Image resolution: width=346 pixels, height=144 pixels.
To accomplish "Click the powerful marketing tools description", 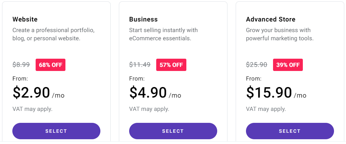I will (280, 34).
